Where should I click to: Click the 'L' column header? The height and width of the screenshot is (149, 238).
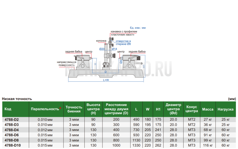[136, 109]
